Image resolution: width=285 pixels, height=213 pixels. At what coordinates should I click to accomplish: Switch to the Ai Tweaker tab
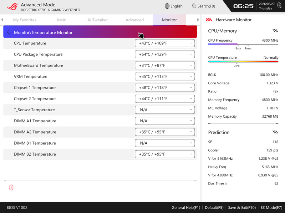tap(97, 20)
